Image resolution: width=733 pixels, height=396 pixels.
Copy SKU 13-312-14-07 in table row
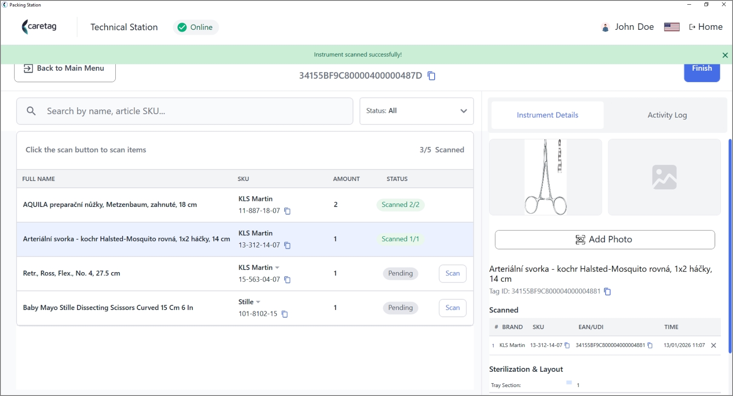coord(287,245)
